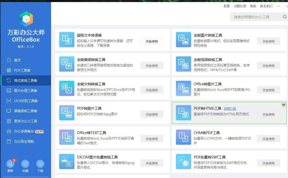Click 配置 in top bar
Image resolution: width=288 pixels, height=178 pixels.
click(x=227, y=6)
